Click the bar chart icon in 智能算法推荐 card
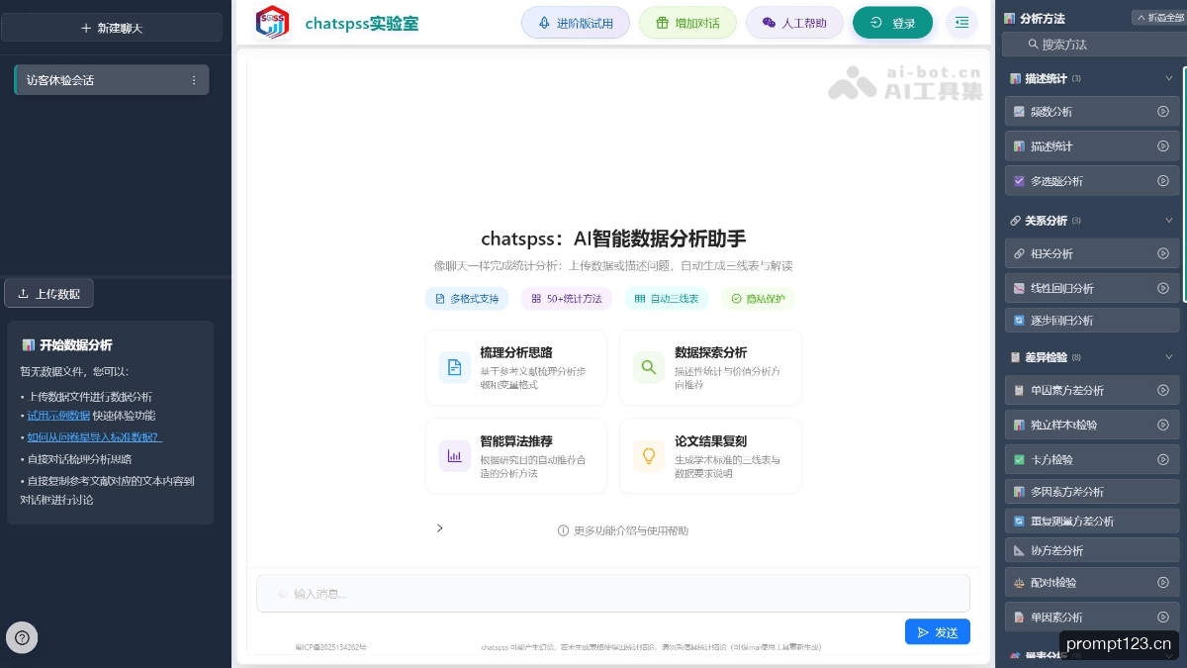This screenshot has width=1187, height=668. 454,456
